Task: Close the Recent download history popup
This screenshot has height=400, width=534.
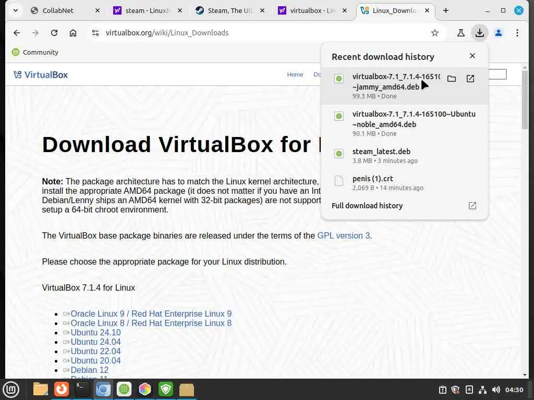Action: point(472,56)
